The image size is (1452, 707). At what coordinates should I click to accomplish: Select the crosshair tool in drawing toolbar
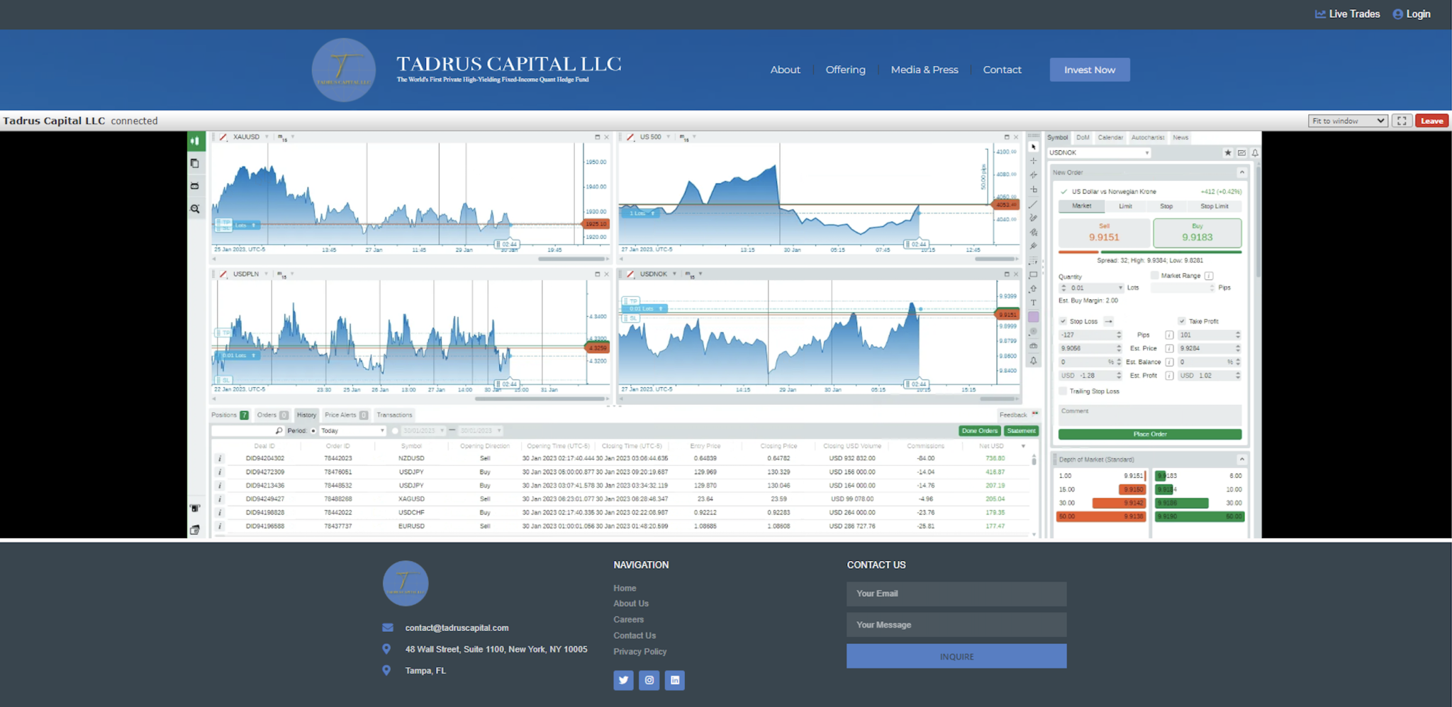point(1033,161)
